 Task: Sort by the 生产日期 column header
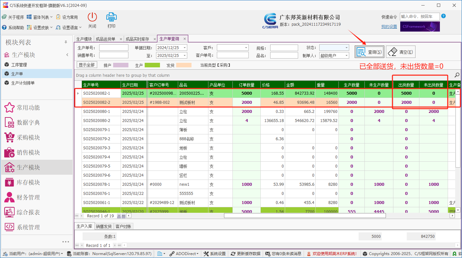tap(134, 85)
